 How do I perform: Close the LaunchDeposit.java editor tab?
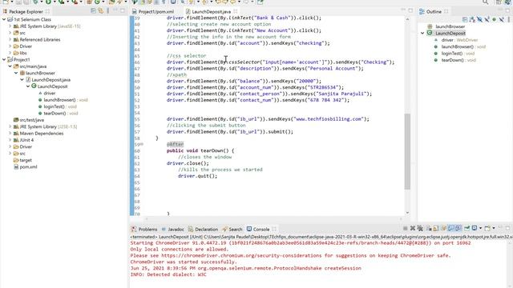click(235, 11)
